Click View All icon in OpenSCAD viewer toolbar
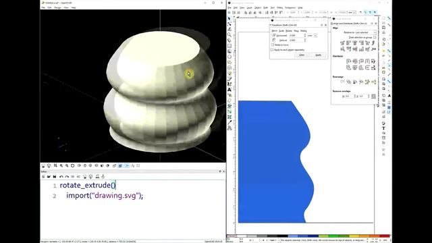Viewport: 432px width, 243px height. pos(55,165)
